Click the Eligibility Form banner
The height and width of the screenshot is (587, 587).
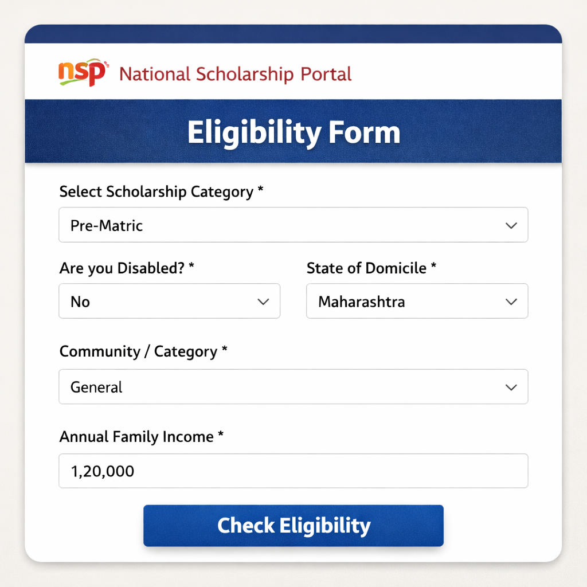pos(293,131)
